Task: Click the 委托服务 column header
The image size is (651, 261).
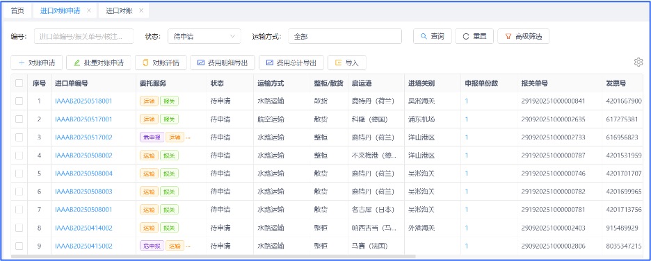Action: (x=153, y=83)
